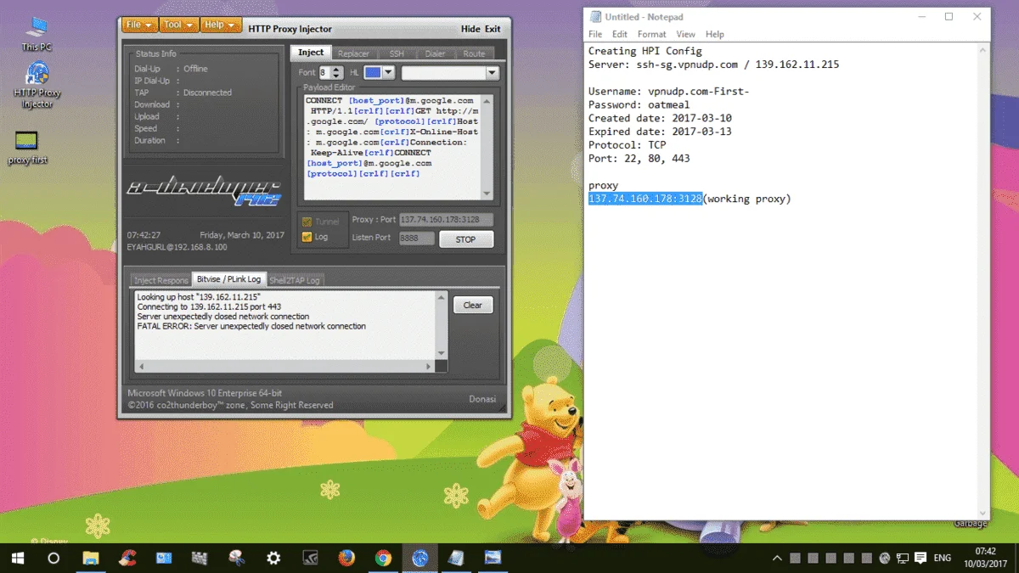Switch to the Route tab
The height and width of the screenshot is (573, 1019).
pos(475,53)
